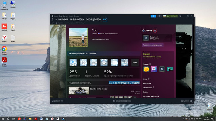Open Counter-Strike: Source recent activity title
Viewport: 216px width, 121px height.
pyautogui.click(x=98, y=89)
